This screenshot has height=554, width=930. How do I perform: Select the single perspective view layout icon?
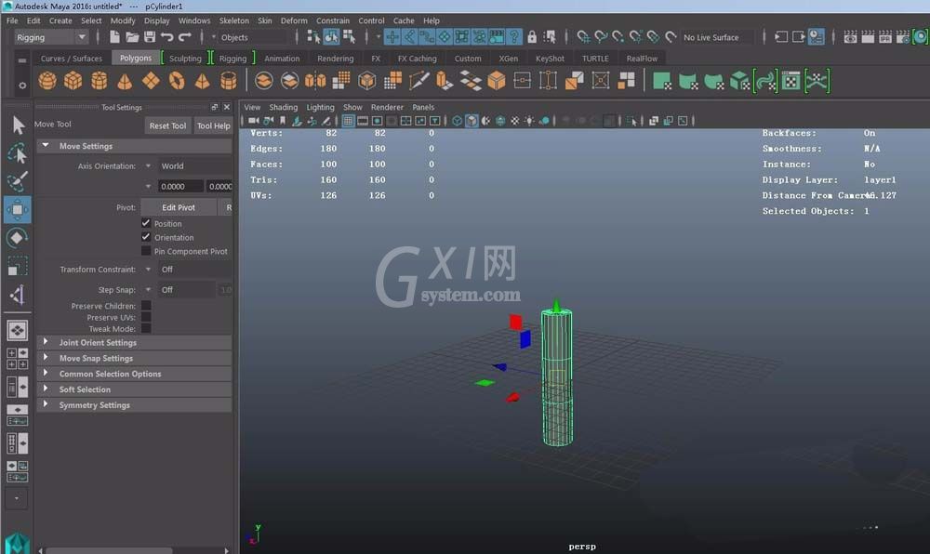coord(17,331)
